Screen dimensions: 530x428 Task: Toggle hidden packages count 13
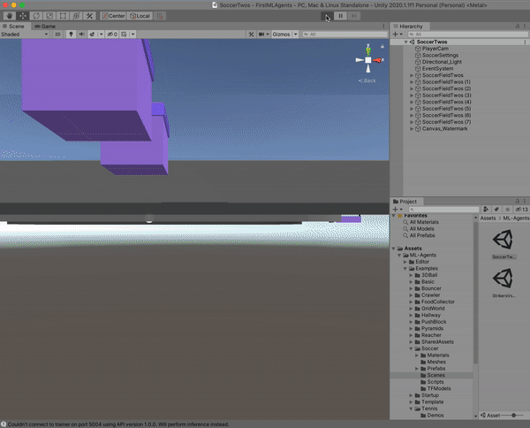click(521, 210)
